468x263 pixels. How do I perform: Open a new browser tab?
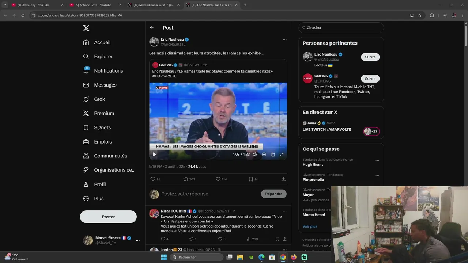pos(245,5)
